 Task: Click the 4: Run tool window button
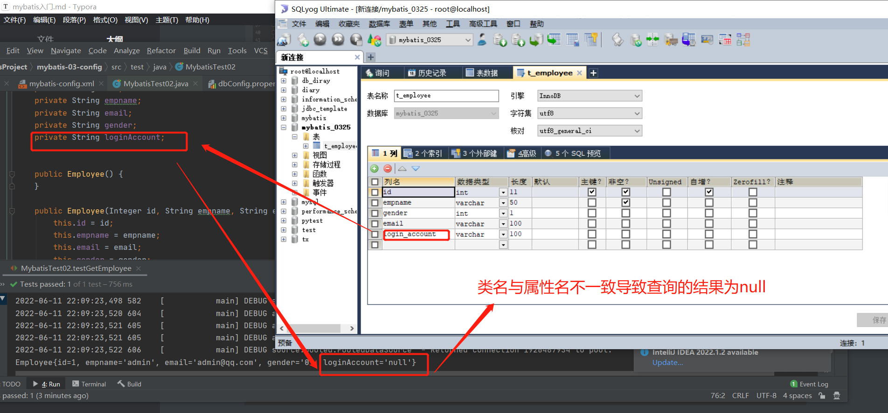(47, 384)
